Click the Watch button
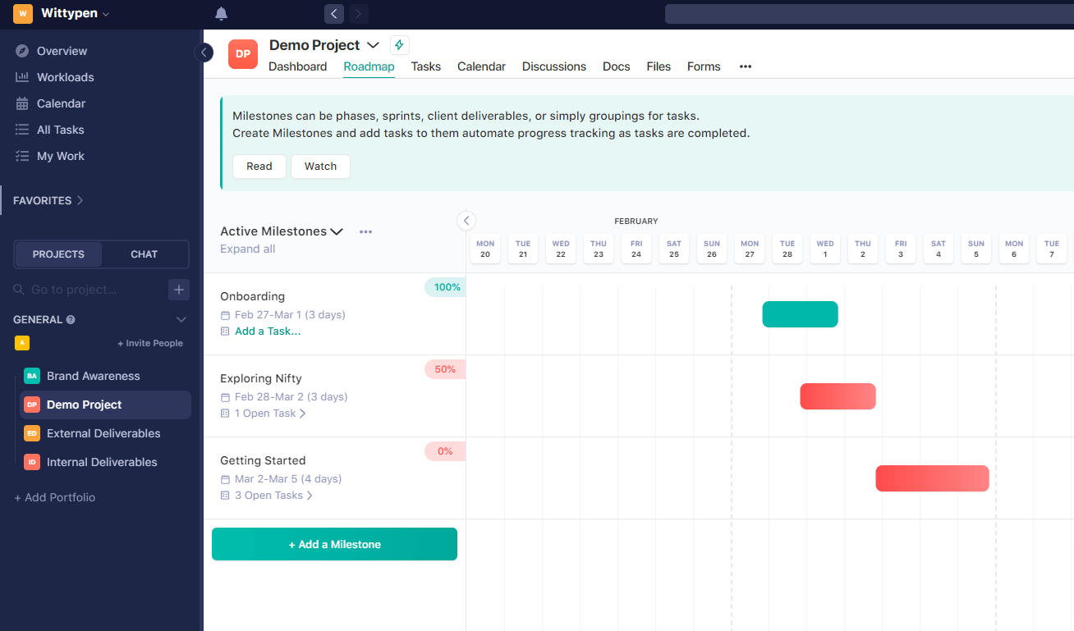The height and width of the screenshot is (631, 1074). [320, 167]
